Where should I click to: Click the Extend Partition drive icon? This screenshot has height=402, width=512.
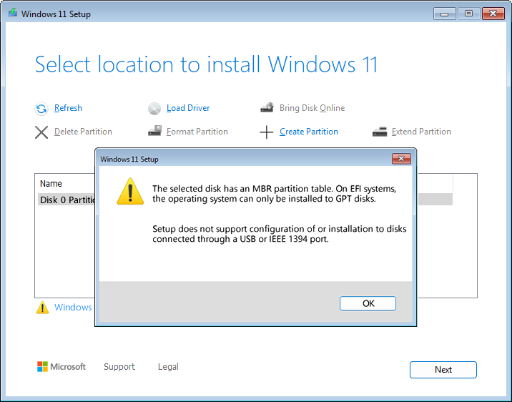[380, 132]
